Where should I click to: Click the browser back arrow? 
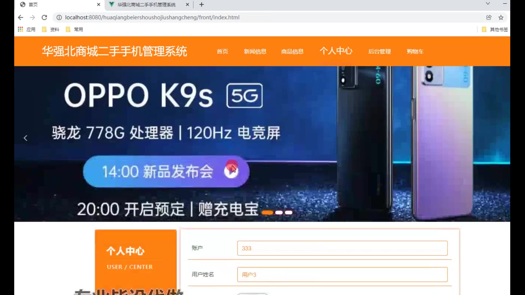(21, 17)
